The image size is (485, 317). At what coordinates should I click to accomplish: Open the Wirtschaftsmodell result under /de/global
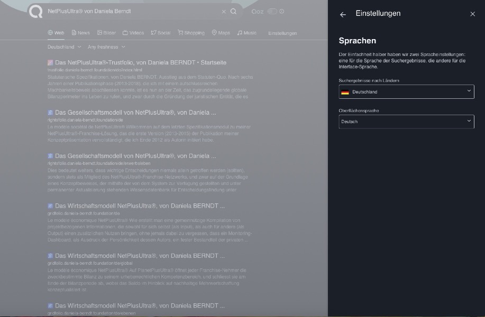point(140,256)
